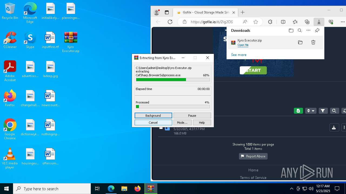Open a new Edge tab
346x194 pixels.
(x=242, y=12)
